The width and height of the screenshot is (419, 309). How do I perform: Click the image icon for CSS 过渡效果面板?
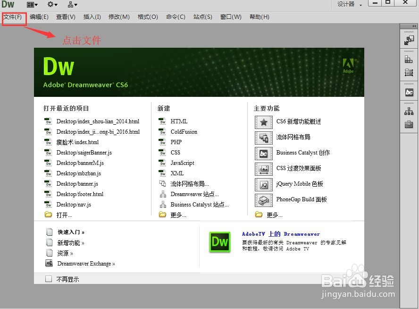click(x=264, y=169)
